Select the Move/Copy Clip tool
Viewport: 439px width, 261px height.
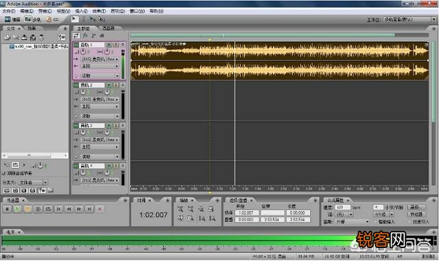tap(93, 19)
